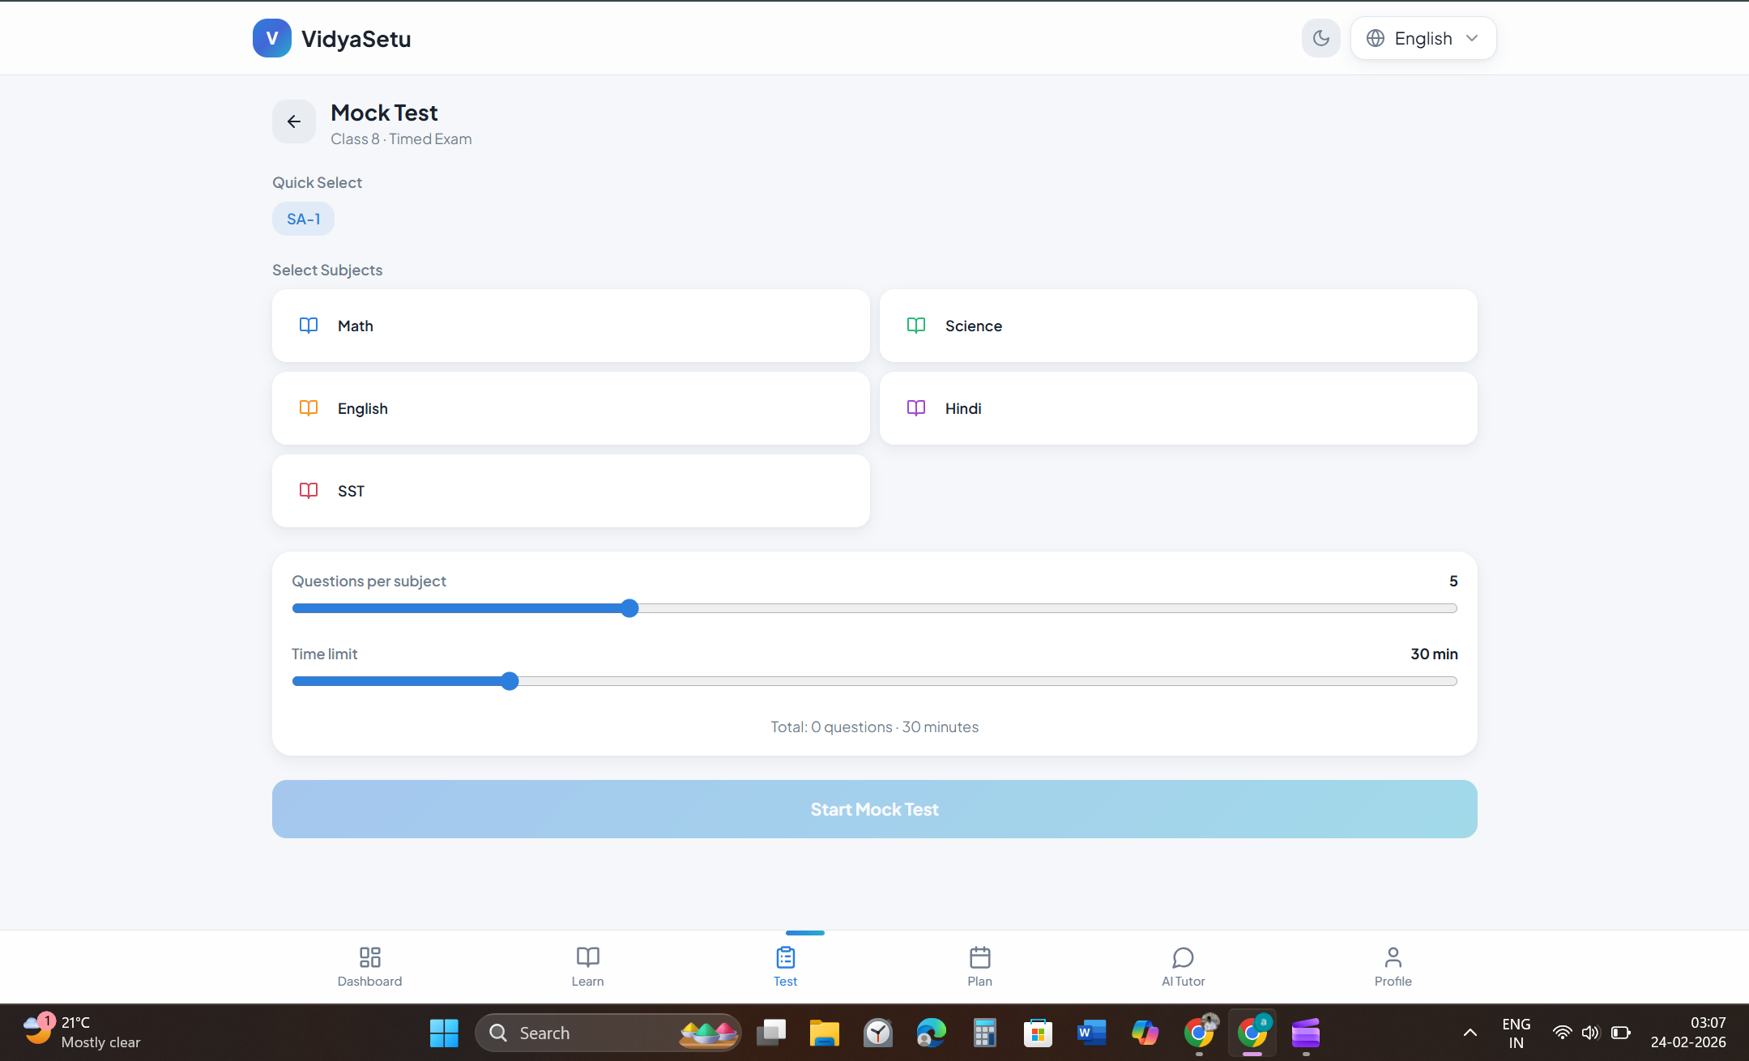Click the Questions per subject slider handle
Viewport: 1749px width, 1061px height.
[629, 608]
